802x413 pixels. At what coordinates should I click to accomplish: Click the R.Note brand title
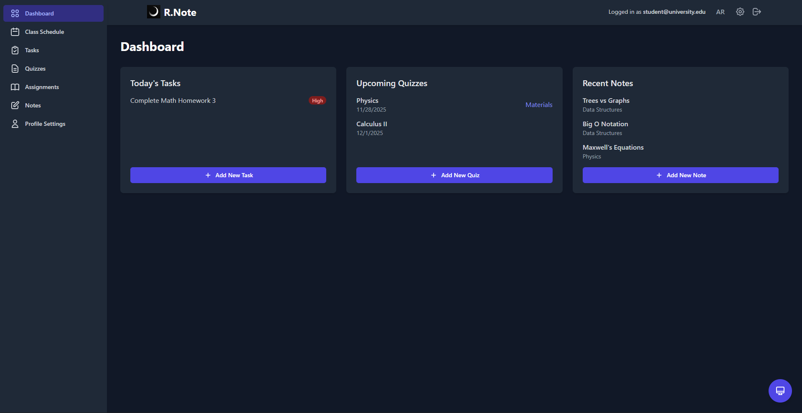[180, 13]
